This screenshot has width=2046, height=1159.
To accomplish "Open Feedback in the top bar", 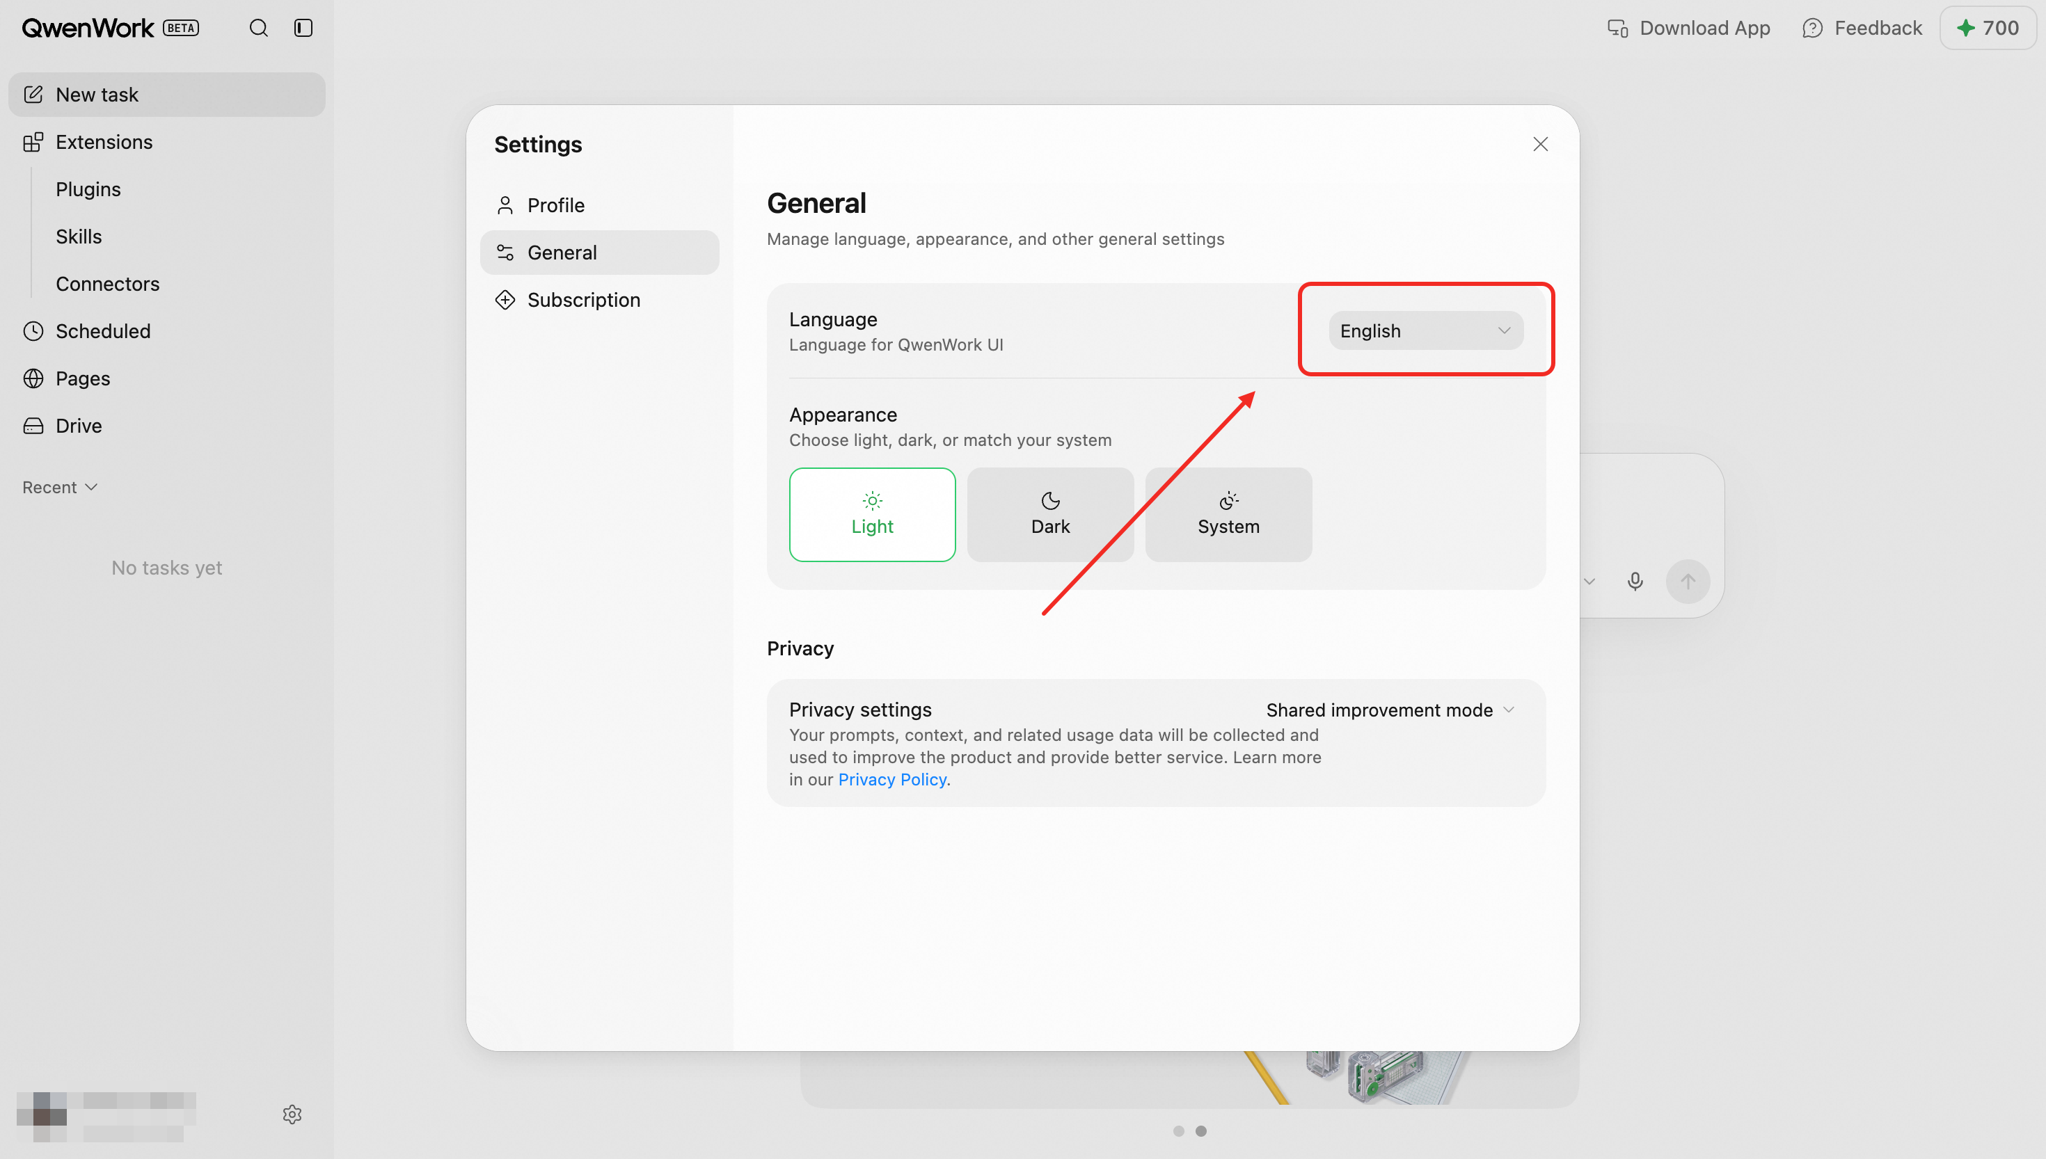I will pyautogui.click(x=1862, y=28).
